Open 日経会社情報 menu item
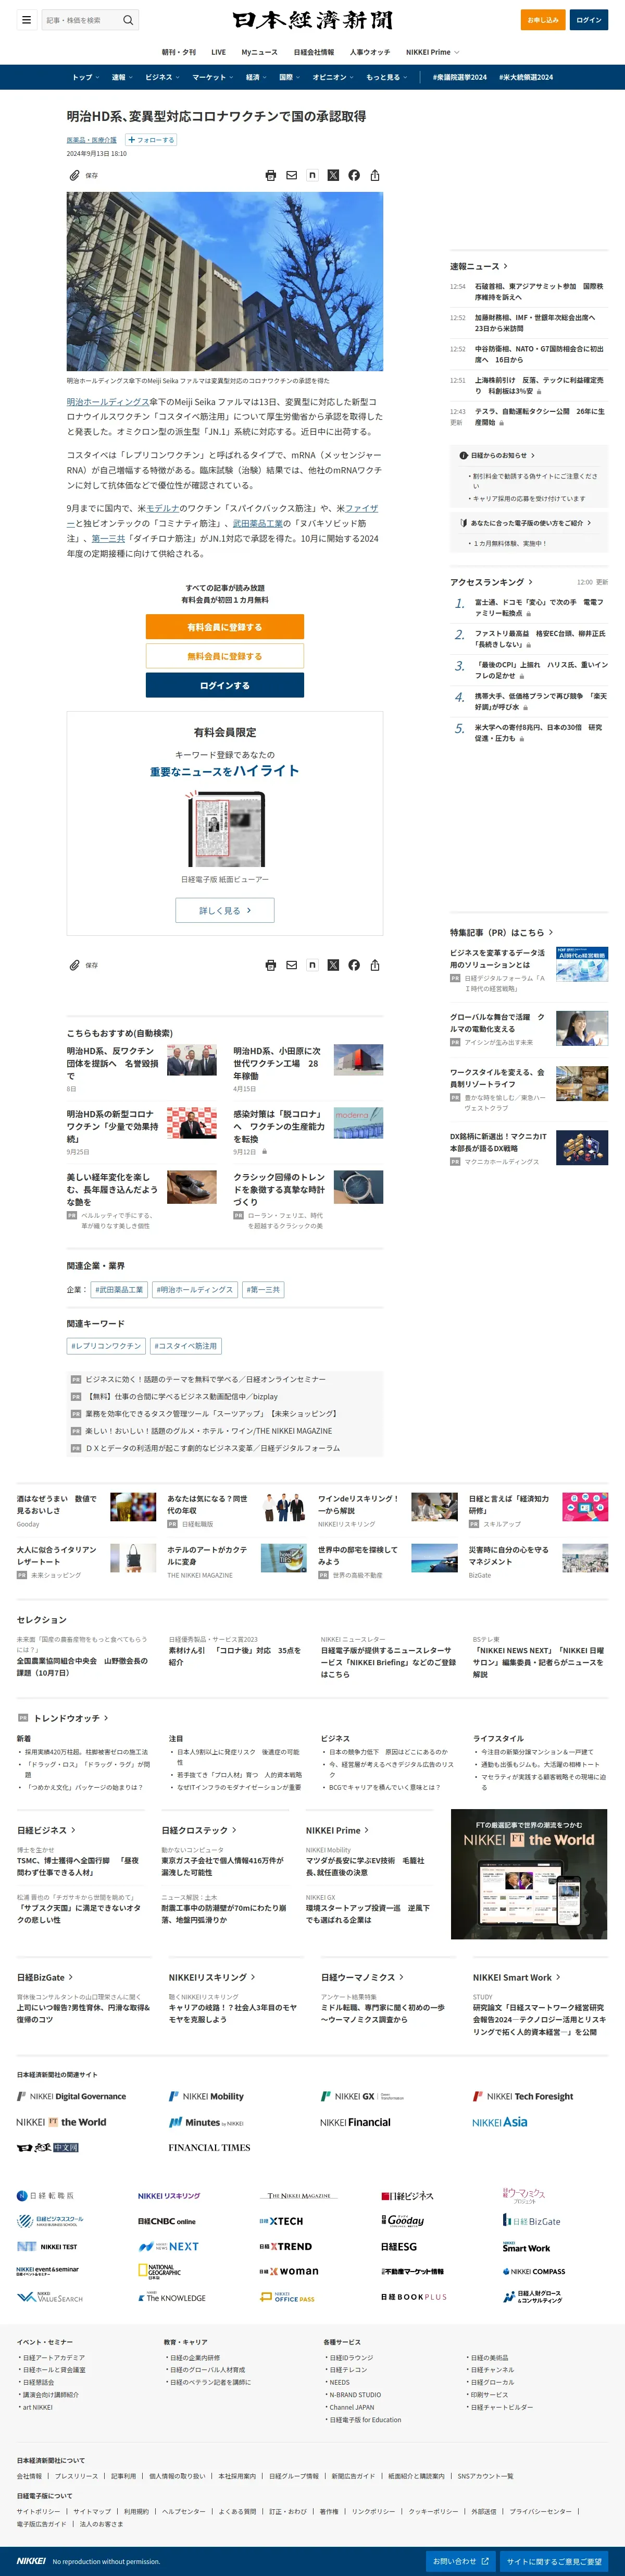 coord(314,52)
